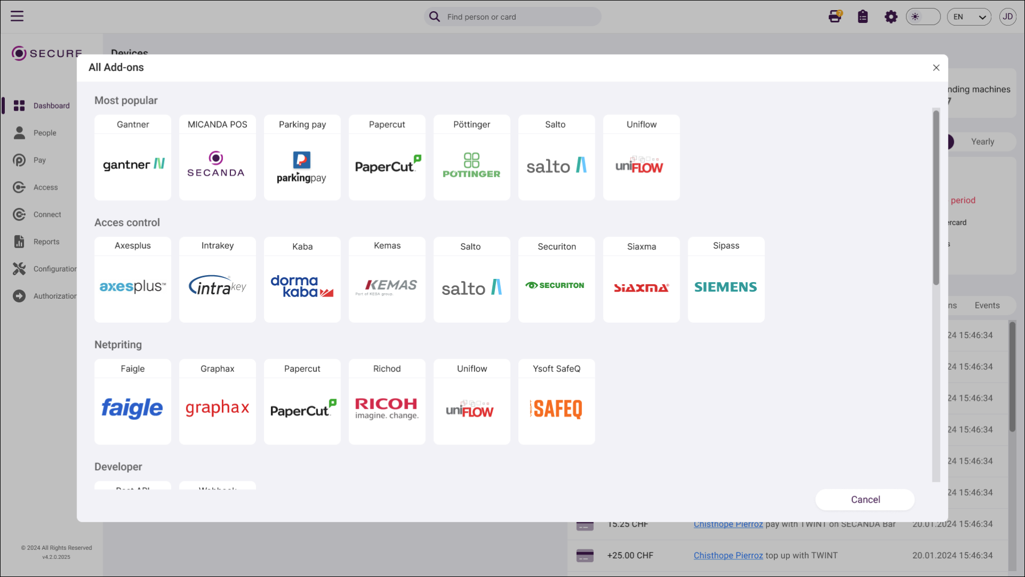Toggle the light/dark theme switch

[923, 17]
